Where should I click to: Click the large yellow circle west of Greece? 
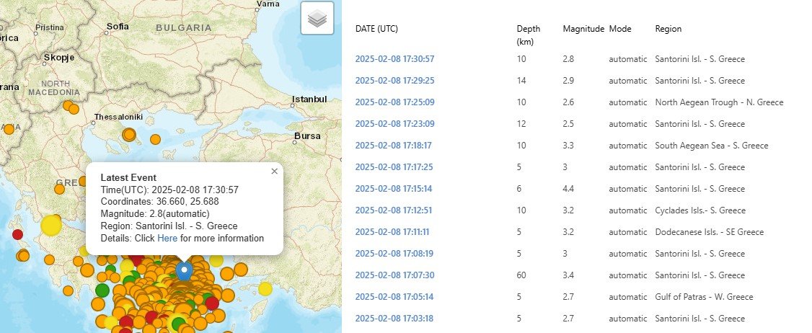pos(51,226)
